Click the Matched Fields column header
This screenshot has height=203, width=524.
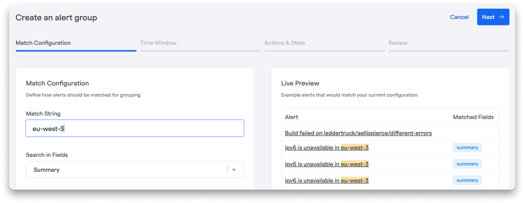pos(473,117)
